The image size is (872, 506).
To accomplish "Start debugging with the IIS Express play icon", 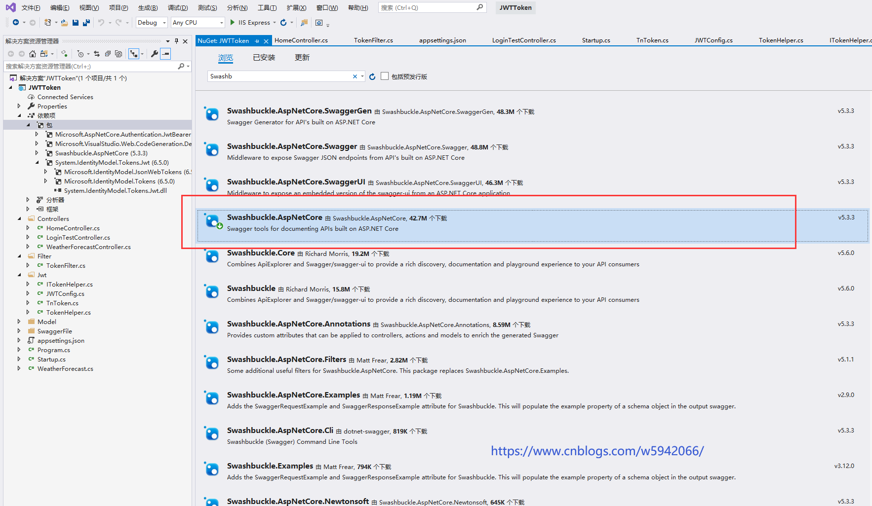I will tap(233, 23).
